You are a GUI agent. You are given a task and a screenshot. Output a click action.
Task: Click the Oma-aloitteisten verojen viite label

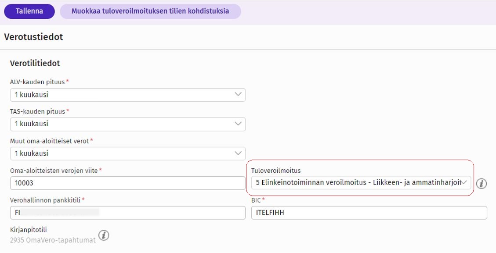tap(54, 171)
